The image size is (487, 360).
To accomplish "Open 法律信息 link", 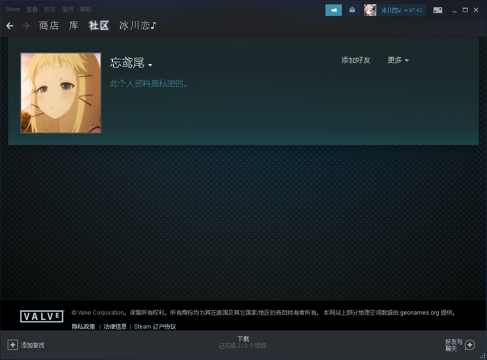I will click(x=115, y=326).
